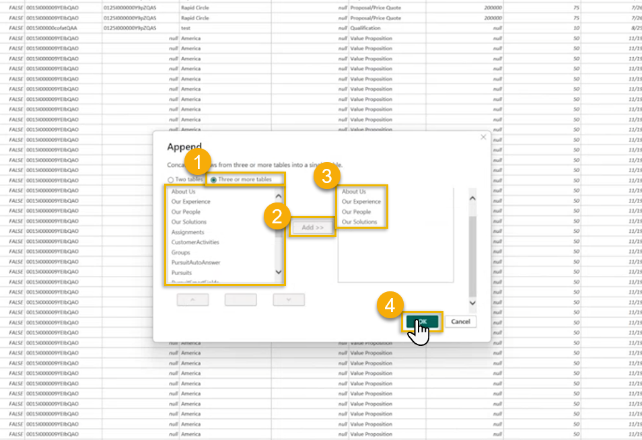Select About Us in available tables list
642x440 pixels.
[x=184, y=192]
